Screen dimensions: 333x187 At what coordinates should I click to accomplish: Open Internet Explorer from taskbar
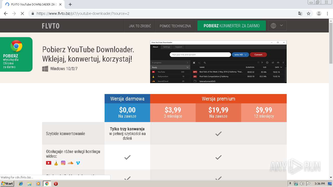tap(21, 184)
